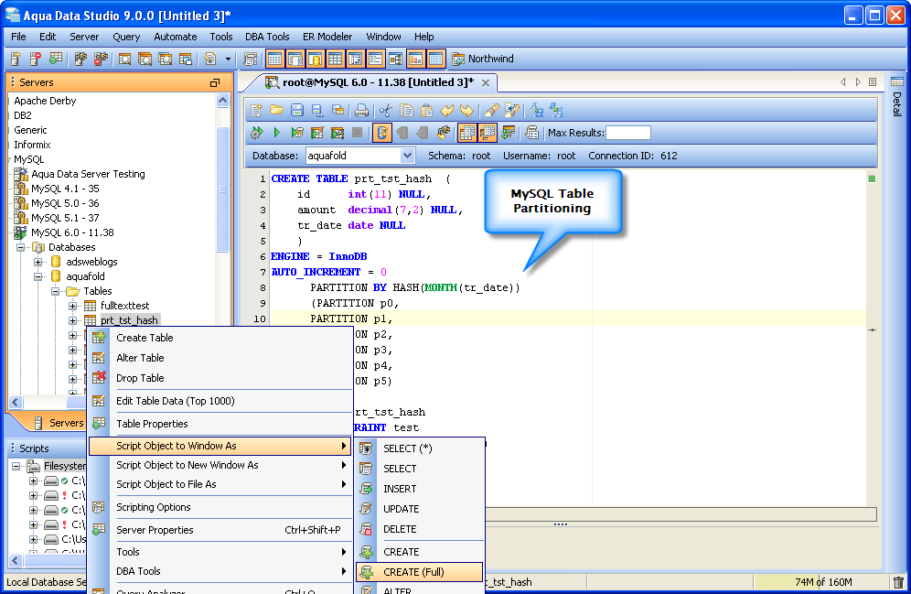Screen dimensions: 911x594
Task: Click the Open folder icon in the editor toolbar
Action: tap(276, 110)
